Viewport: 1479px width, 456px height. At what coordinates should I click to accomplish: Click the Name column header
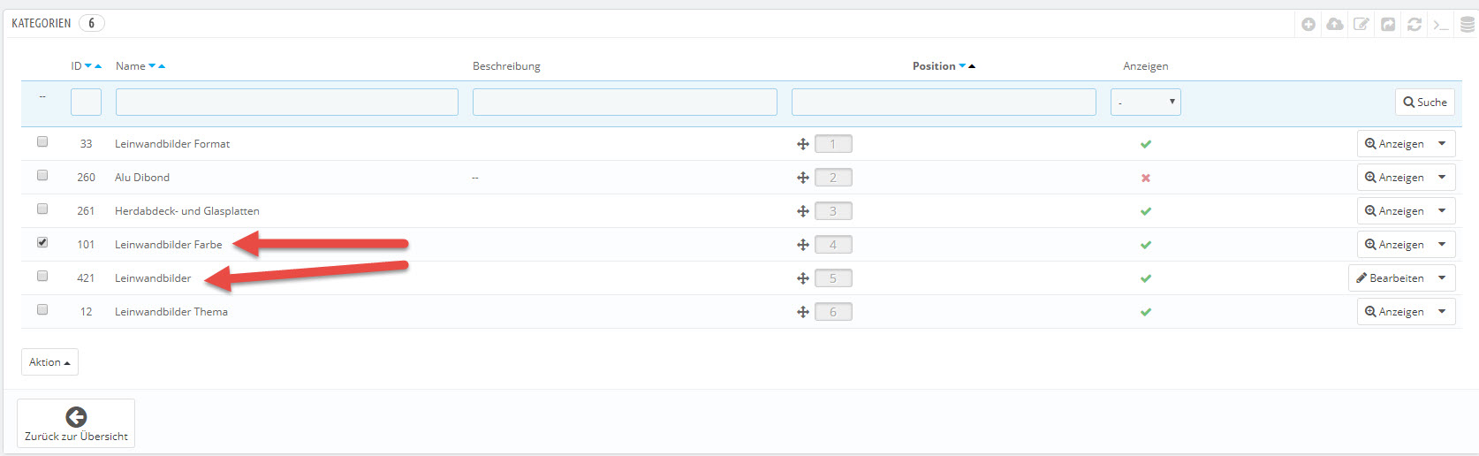(x=130, y=66)
